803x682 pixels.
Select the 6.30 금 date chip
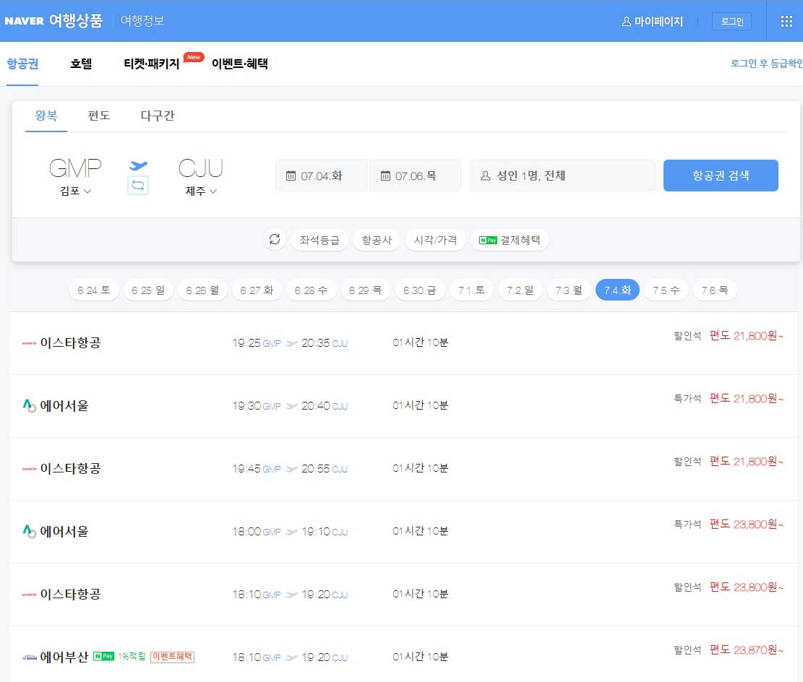pyautogui.click(x=418, y=288)
